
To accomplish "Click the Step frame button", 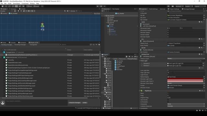I will pyautogui.click(x=104, y=6).
